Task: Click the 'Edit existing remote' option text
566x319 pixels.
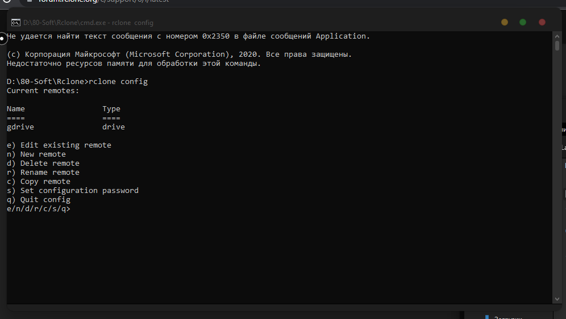Action: [59, 145]
